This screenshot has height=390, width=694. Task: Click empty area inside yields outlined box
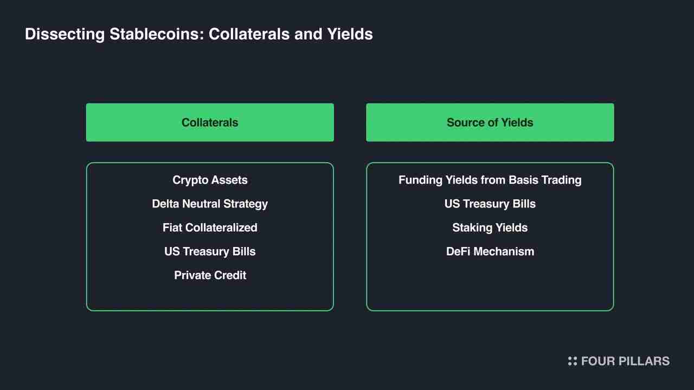click(x=490, y=287)
